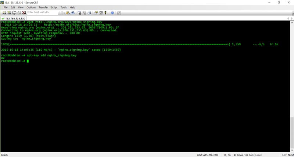Viewport: 294px width, 157px height.
Task: Click the Print Selection icon
Action: click(x=85, y=13)
